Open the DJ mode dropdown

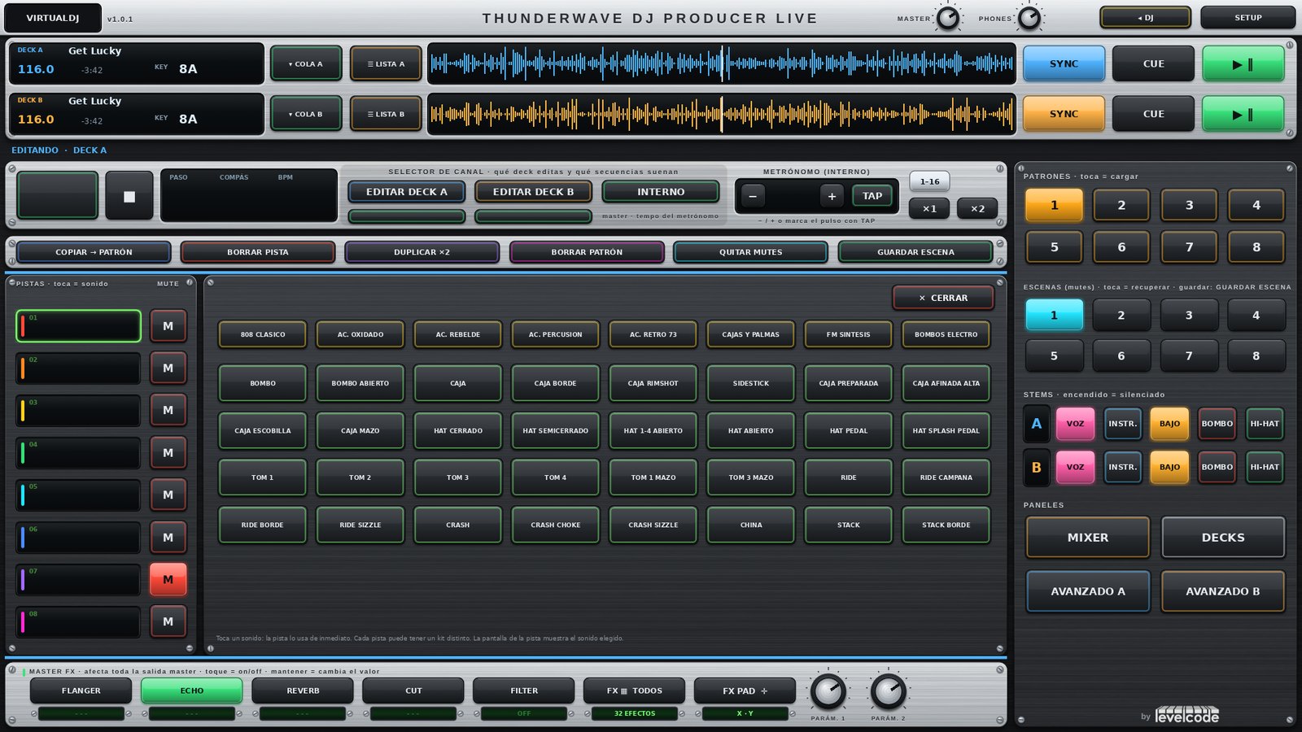point(1145,17)
